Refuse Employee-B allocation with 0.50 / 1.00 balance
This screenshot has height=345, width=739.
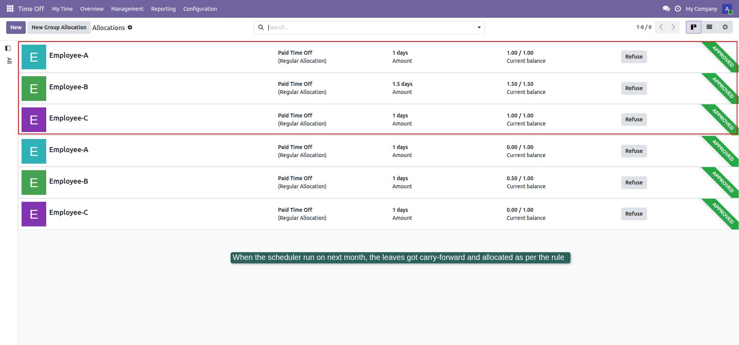634,183
